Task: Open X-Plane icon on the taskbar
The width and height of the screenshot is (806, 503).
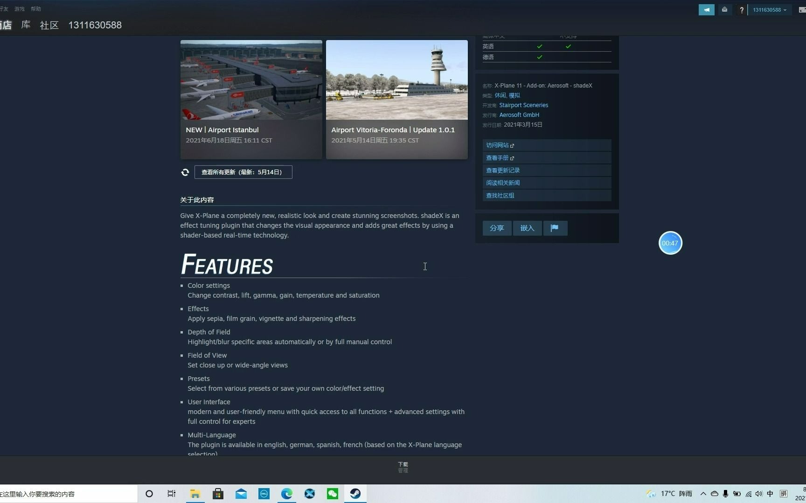Action: pyautogui.click(x=310, y=494)
